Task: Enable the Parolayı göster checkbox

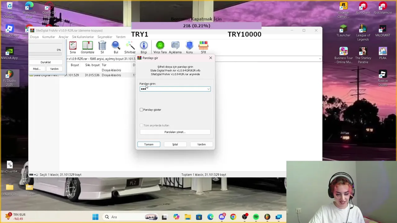Action: [141, 110]
